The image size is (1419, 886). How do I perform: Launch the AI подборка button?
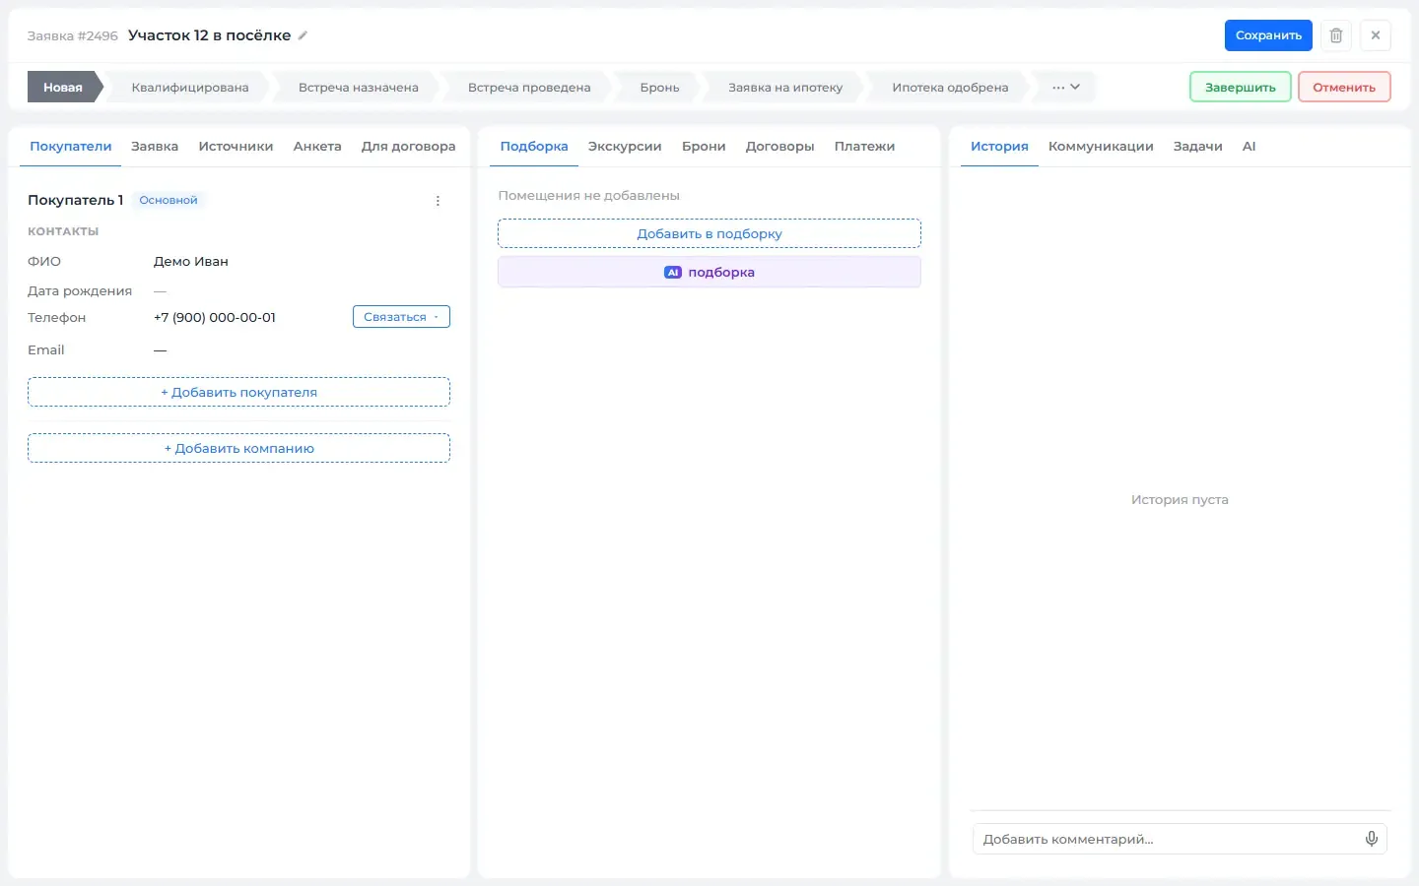coord(709,273)
